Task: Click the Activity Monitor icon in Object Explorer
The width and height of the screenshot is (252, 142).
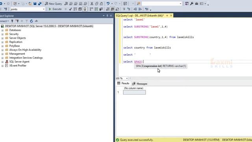Action: [x=36, y=21]
